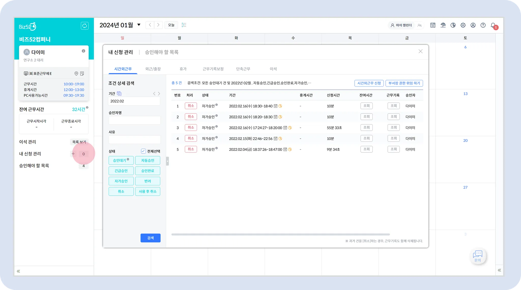Open the 2024년 01월 month dropdown
The height and width of the screenshot is (290, 521).
coord(139,25)
